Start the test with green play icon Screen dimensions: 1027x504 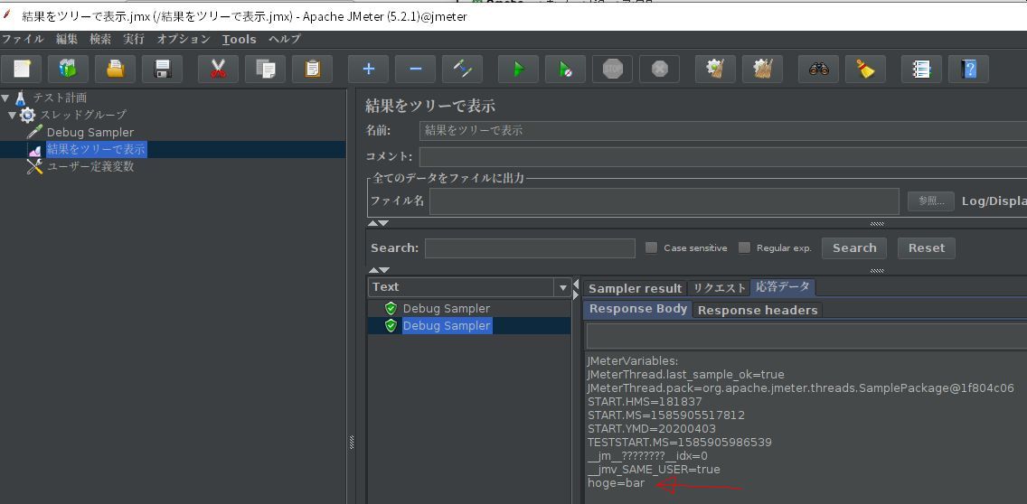pyautogui.click(x=518, y=69)
